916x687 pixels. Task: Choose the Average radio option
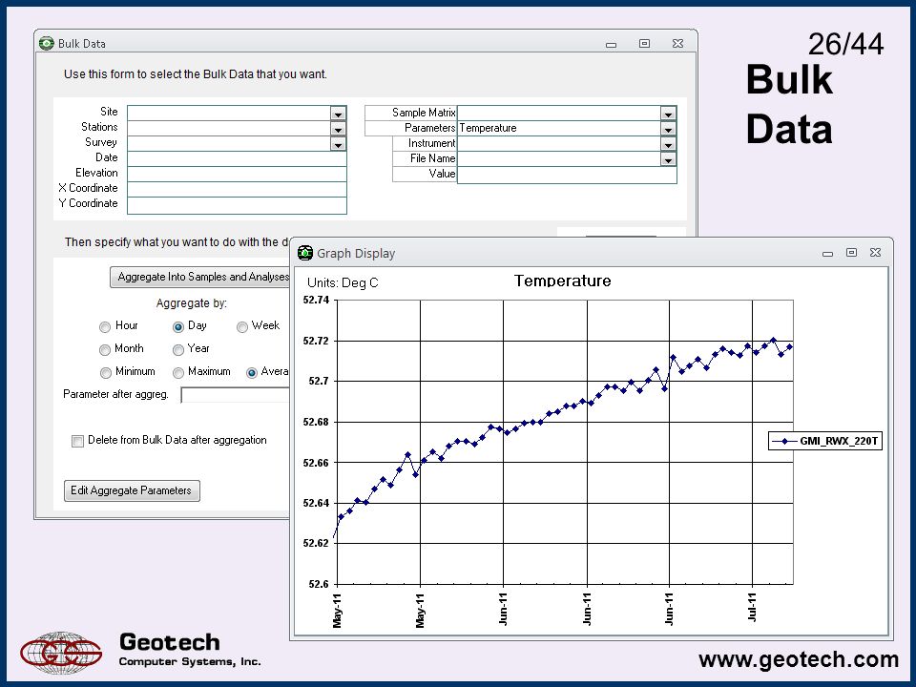252,373
